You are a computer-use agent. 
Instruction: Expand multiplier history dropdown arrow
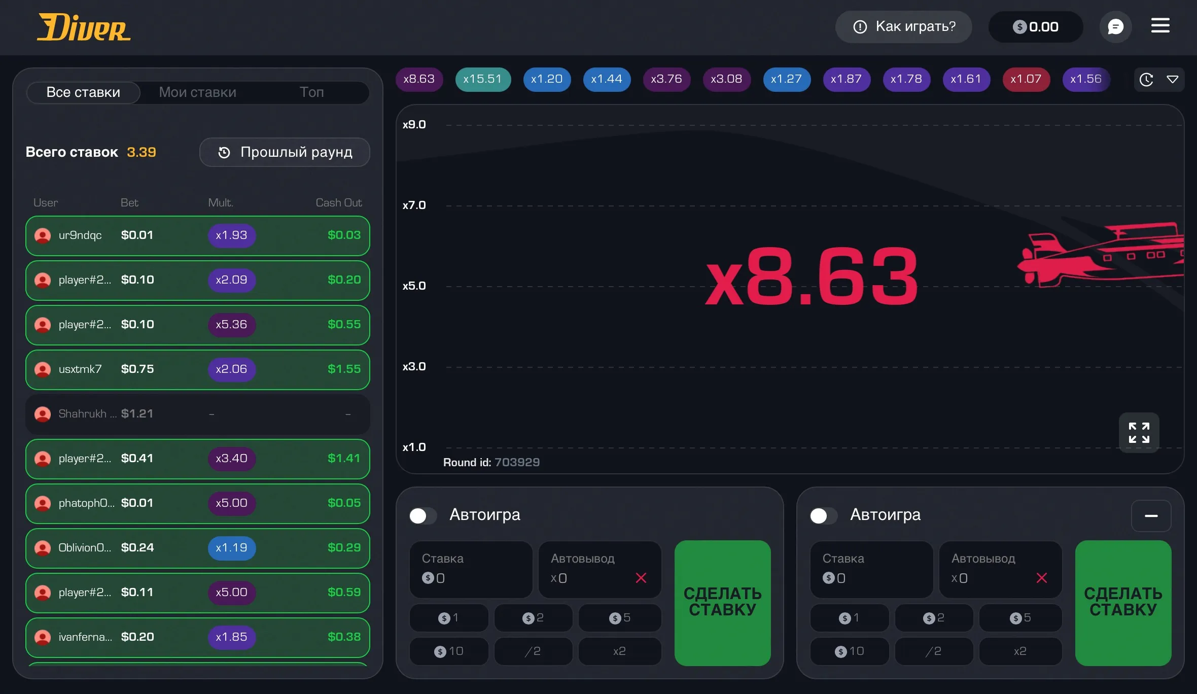coord(1172,80)
